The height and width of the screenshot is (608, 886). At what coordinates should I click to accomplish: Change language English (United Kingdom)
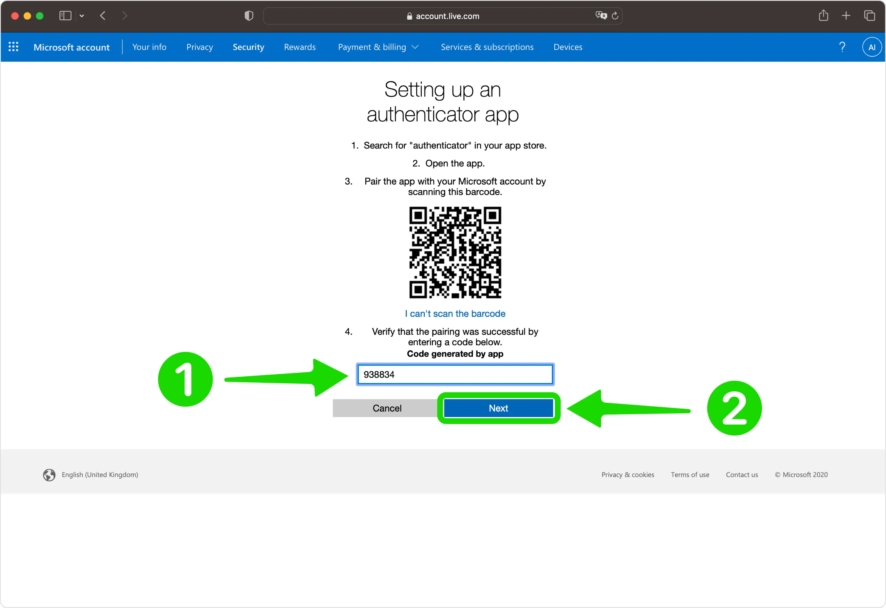[100, 474]
